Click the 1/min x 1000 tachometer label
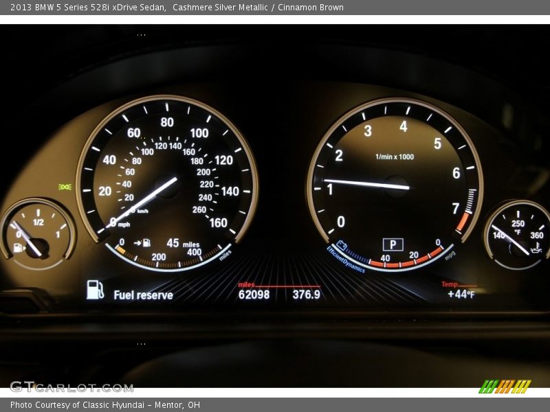 point(395,157)
